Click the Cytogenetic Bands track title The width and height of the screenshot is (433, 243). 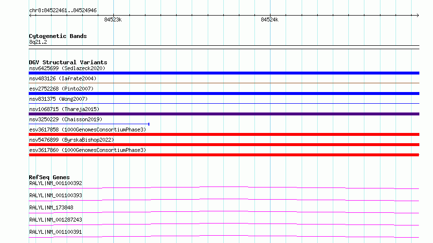point(58,36)
